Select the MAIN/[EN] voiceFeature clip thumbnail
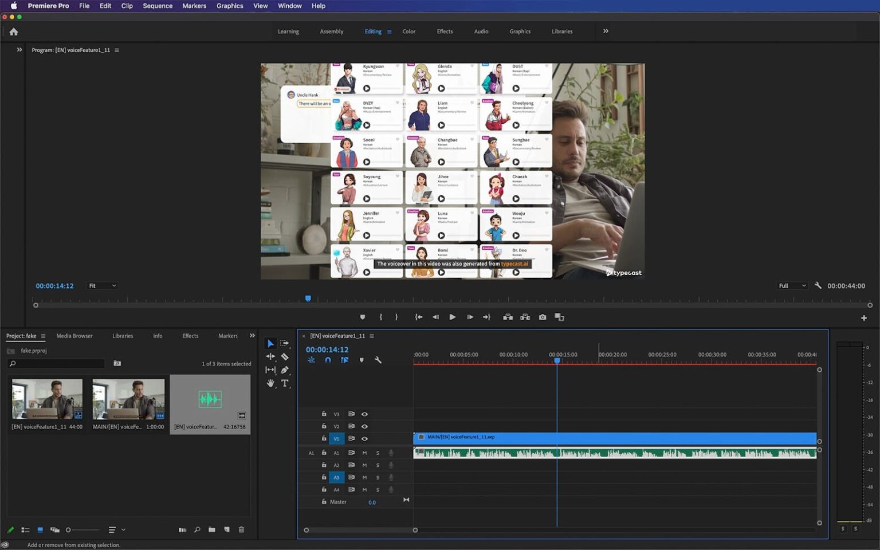The height and width of the screenshot is (550, 880). coord(128,398)
